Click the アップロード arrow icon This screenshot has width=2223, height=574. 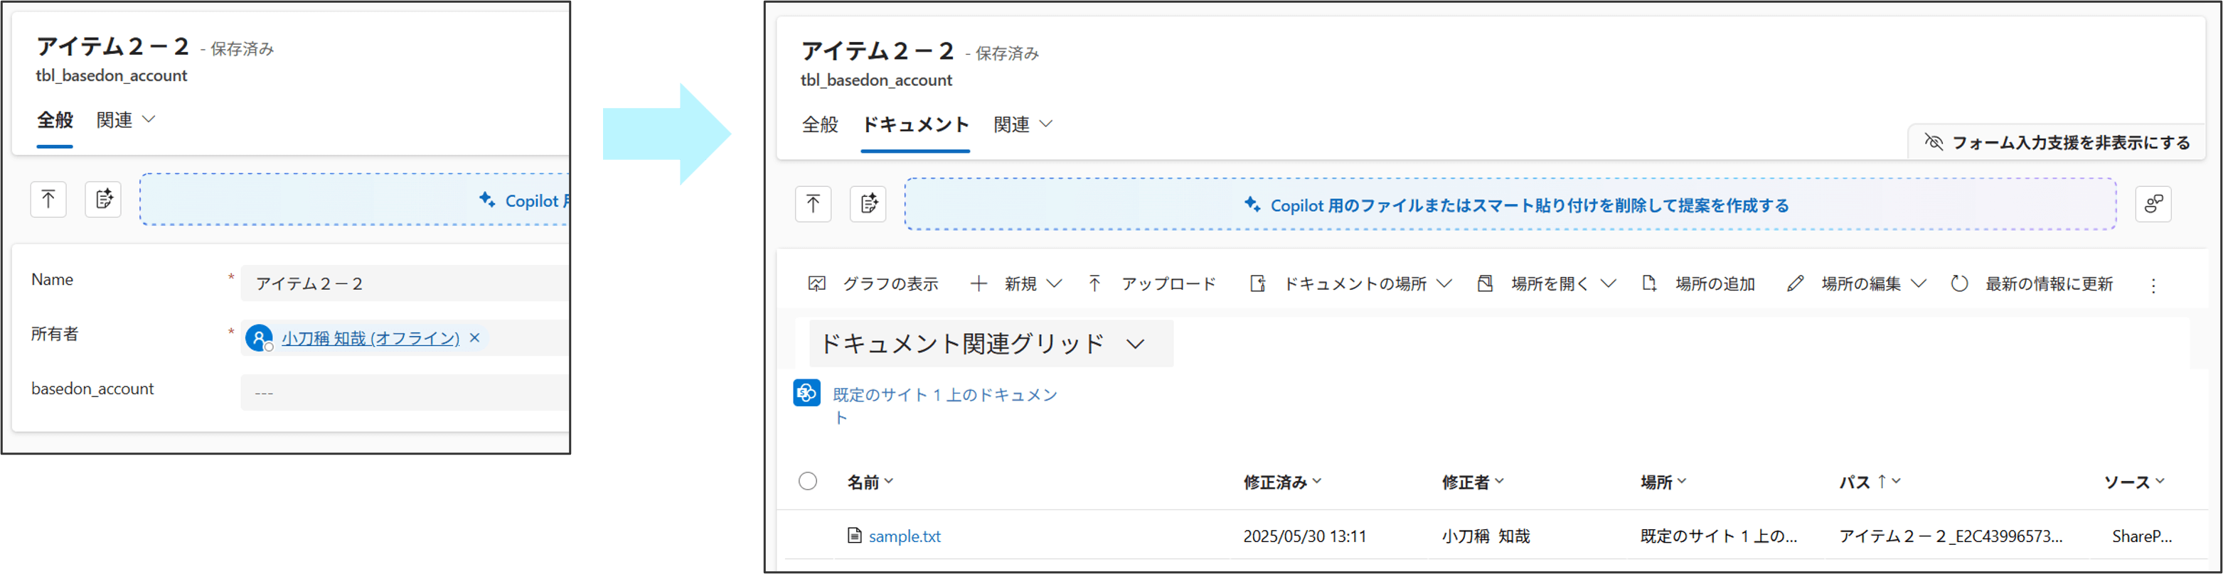point(1094,283)
